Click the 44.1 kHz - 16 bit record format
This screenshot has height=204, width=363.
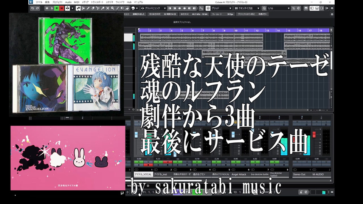[x=200, y=14]
